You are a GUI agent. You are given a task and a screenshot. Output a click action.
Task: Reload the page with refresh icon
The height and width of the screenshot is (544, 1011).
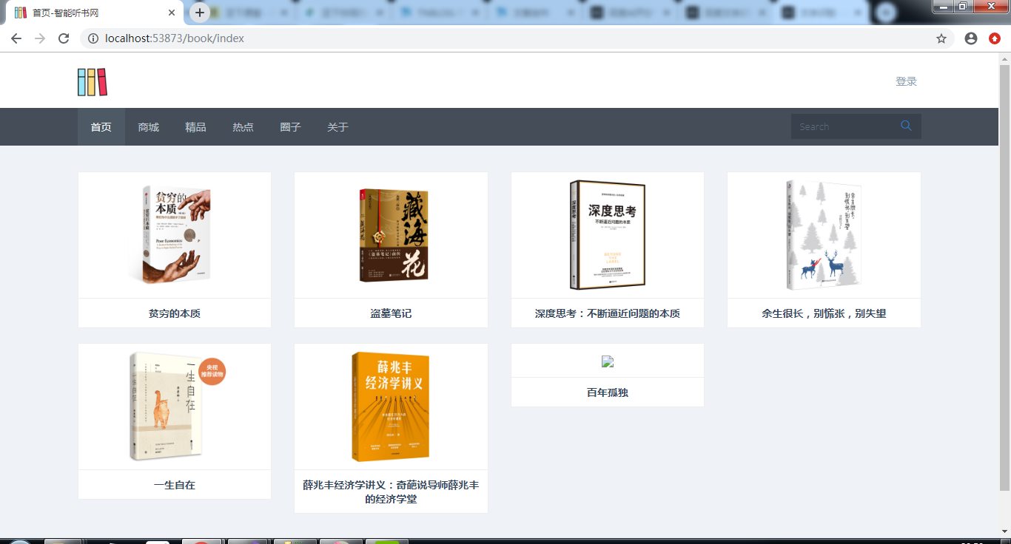coord(64,38)
